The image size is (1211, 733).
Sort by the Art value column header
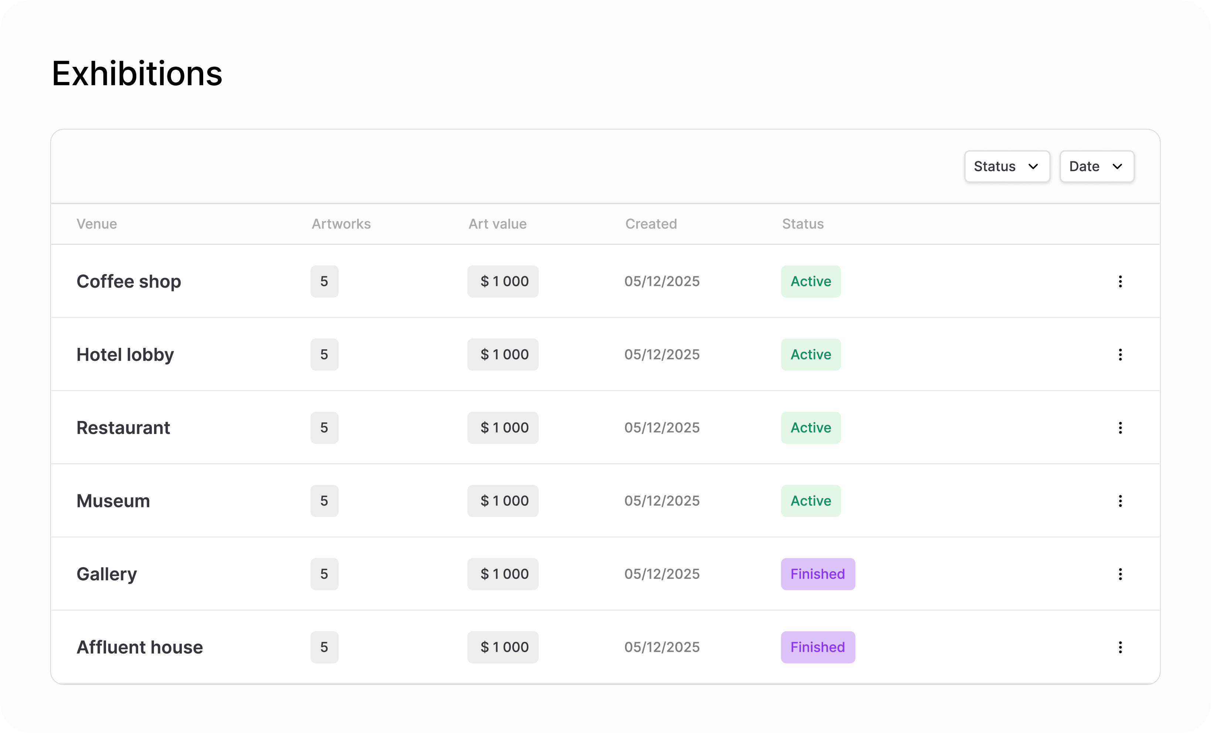(x=497, y=224)
